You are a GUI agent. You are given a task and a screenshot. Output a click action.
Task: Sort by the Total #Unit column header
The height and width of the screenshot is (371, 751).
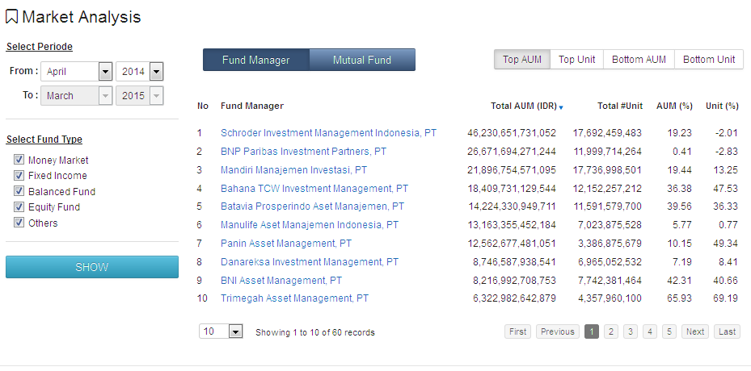pyautogui.click(x=619, y=106)
